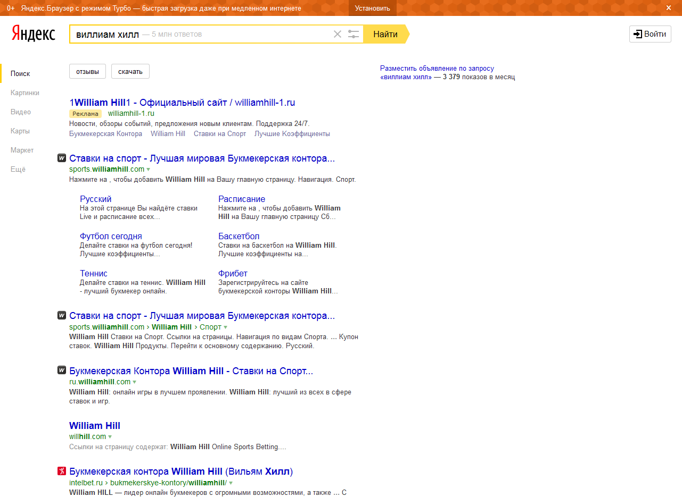Install Yandex Browser via Установить button
The height and width of the screenshot is (497, 682).
[373, 8]
